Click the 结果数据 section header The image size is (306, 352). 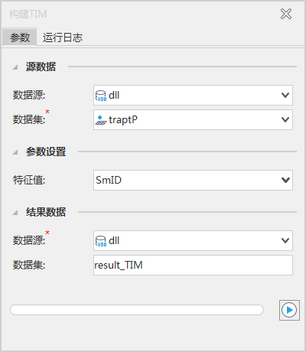(x=46, y=212)
